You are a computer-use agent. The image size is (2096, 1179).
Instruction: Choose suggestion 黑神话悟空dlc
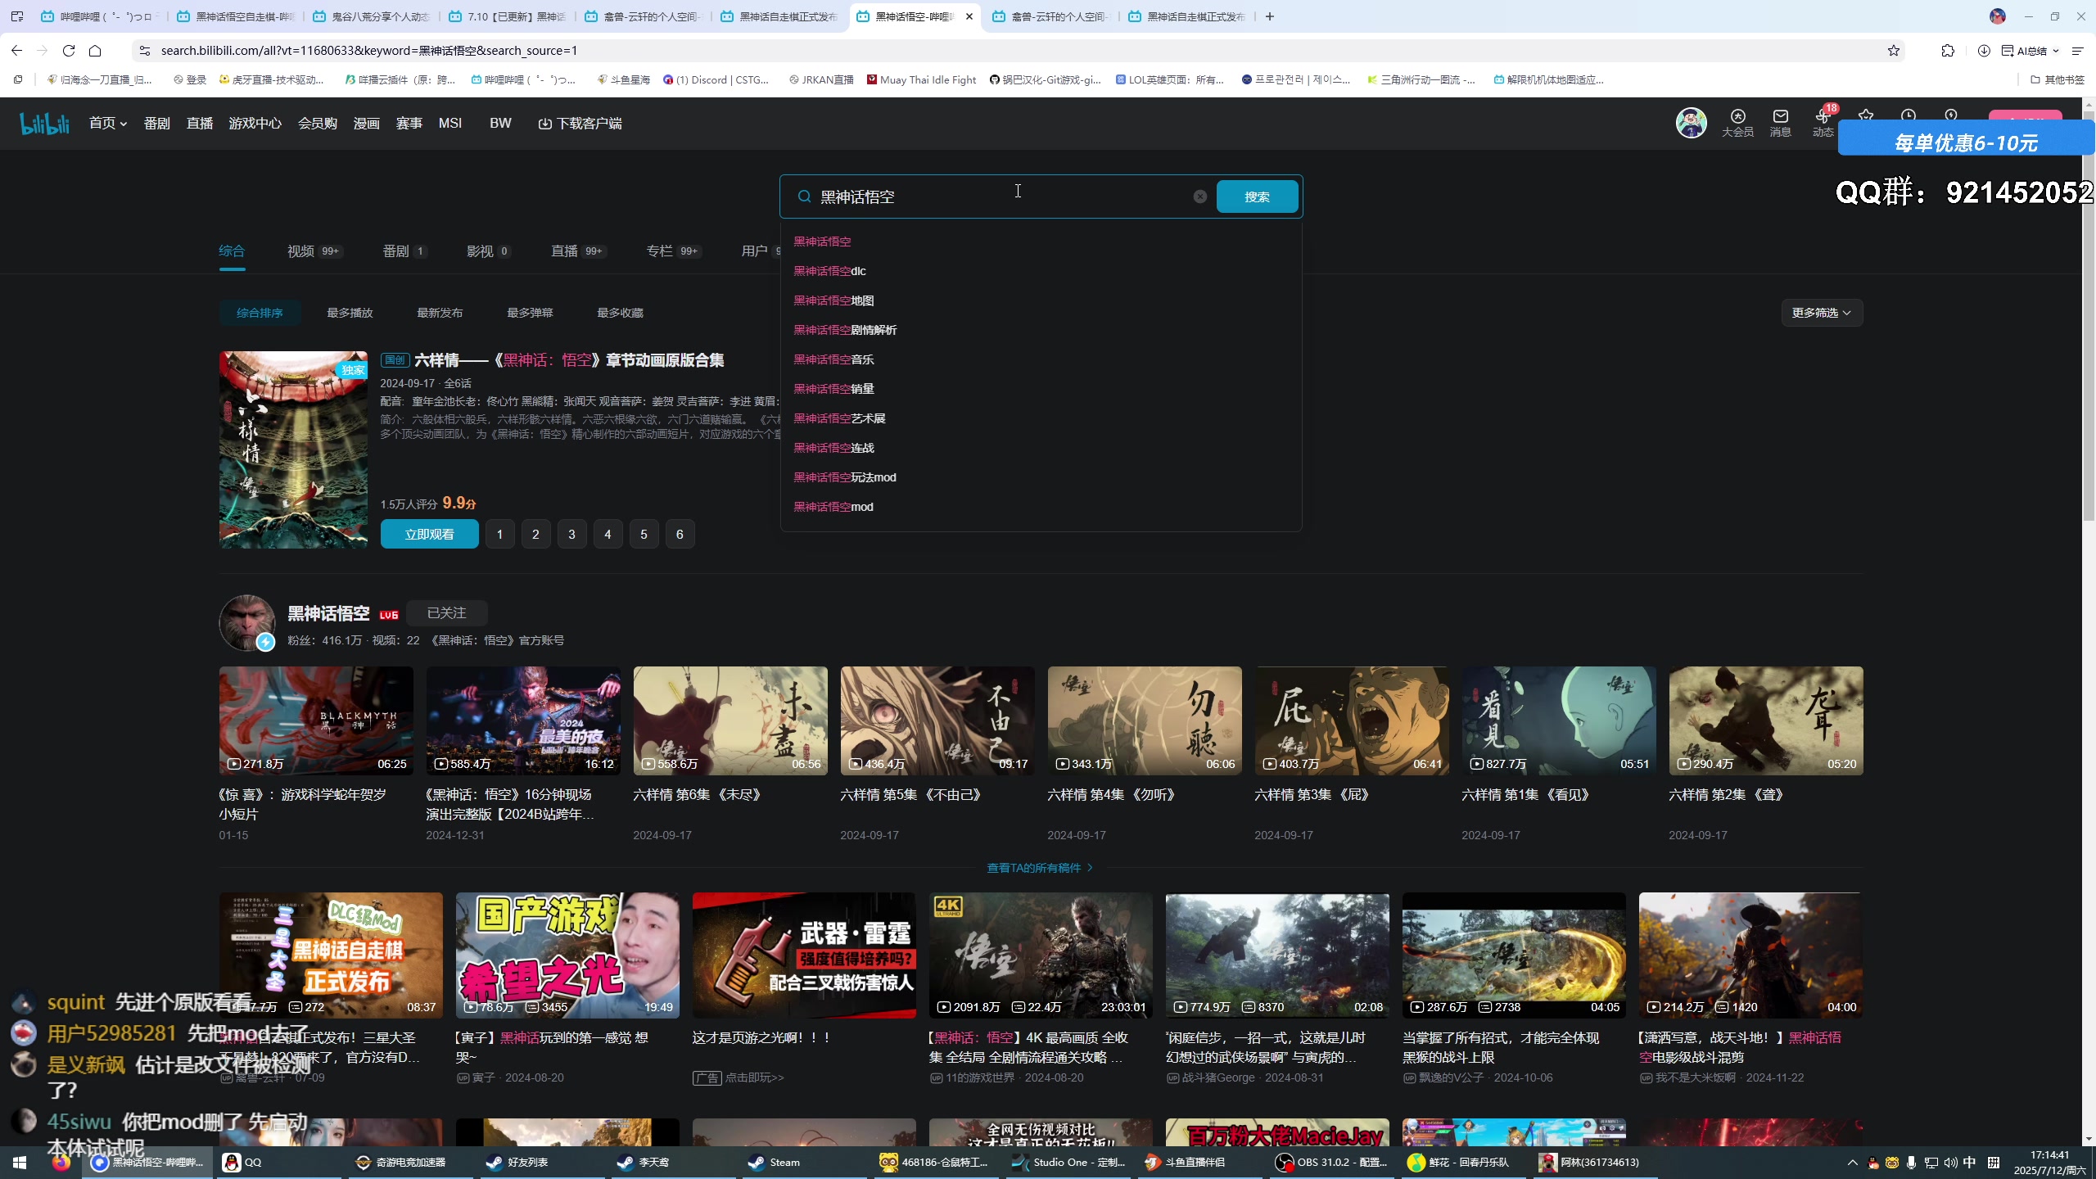coord(1041,271)
